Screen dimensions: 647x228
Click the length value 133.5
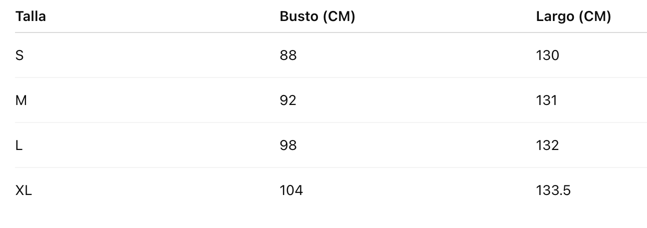tap(553, 190)
